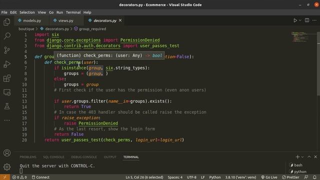
Task: Switch to the PROBLEMS panel tab
Action: 28,157
